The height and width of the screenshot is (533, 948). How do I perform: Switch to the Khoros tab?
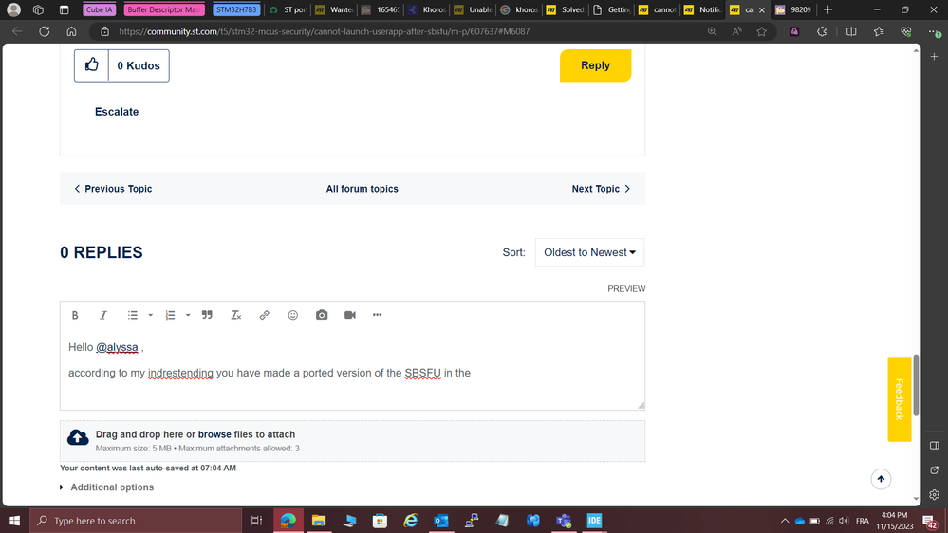427,9
